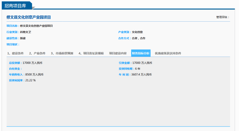Show the 优惠政策及扶持条件 tab

[168, 53]
